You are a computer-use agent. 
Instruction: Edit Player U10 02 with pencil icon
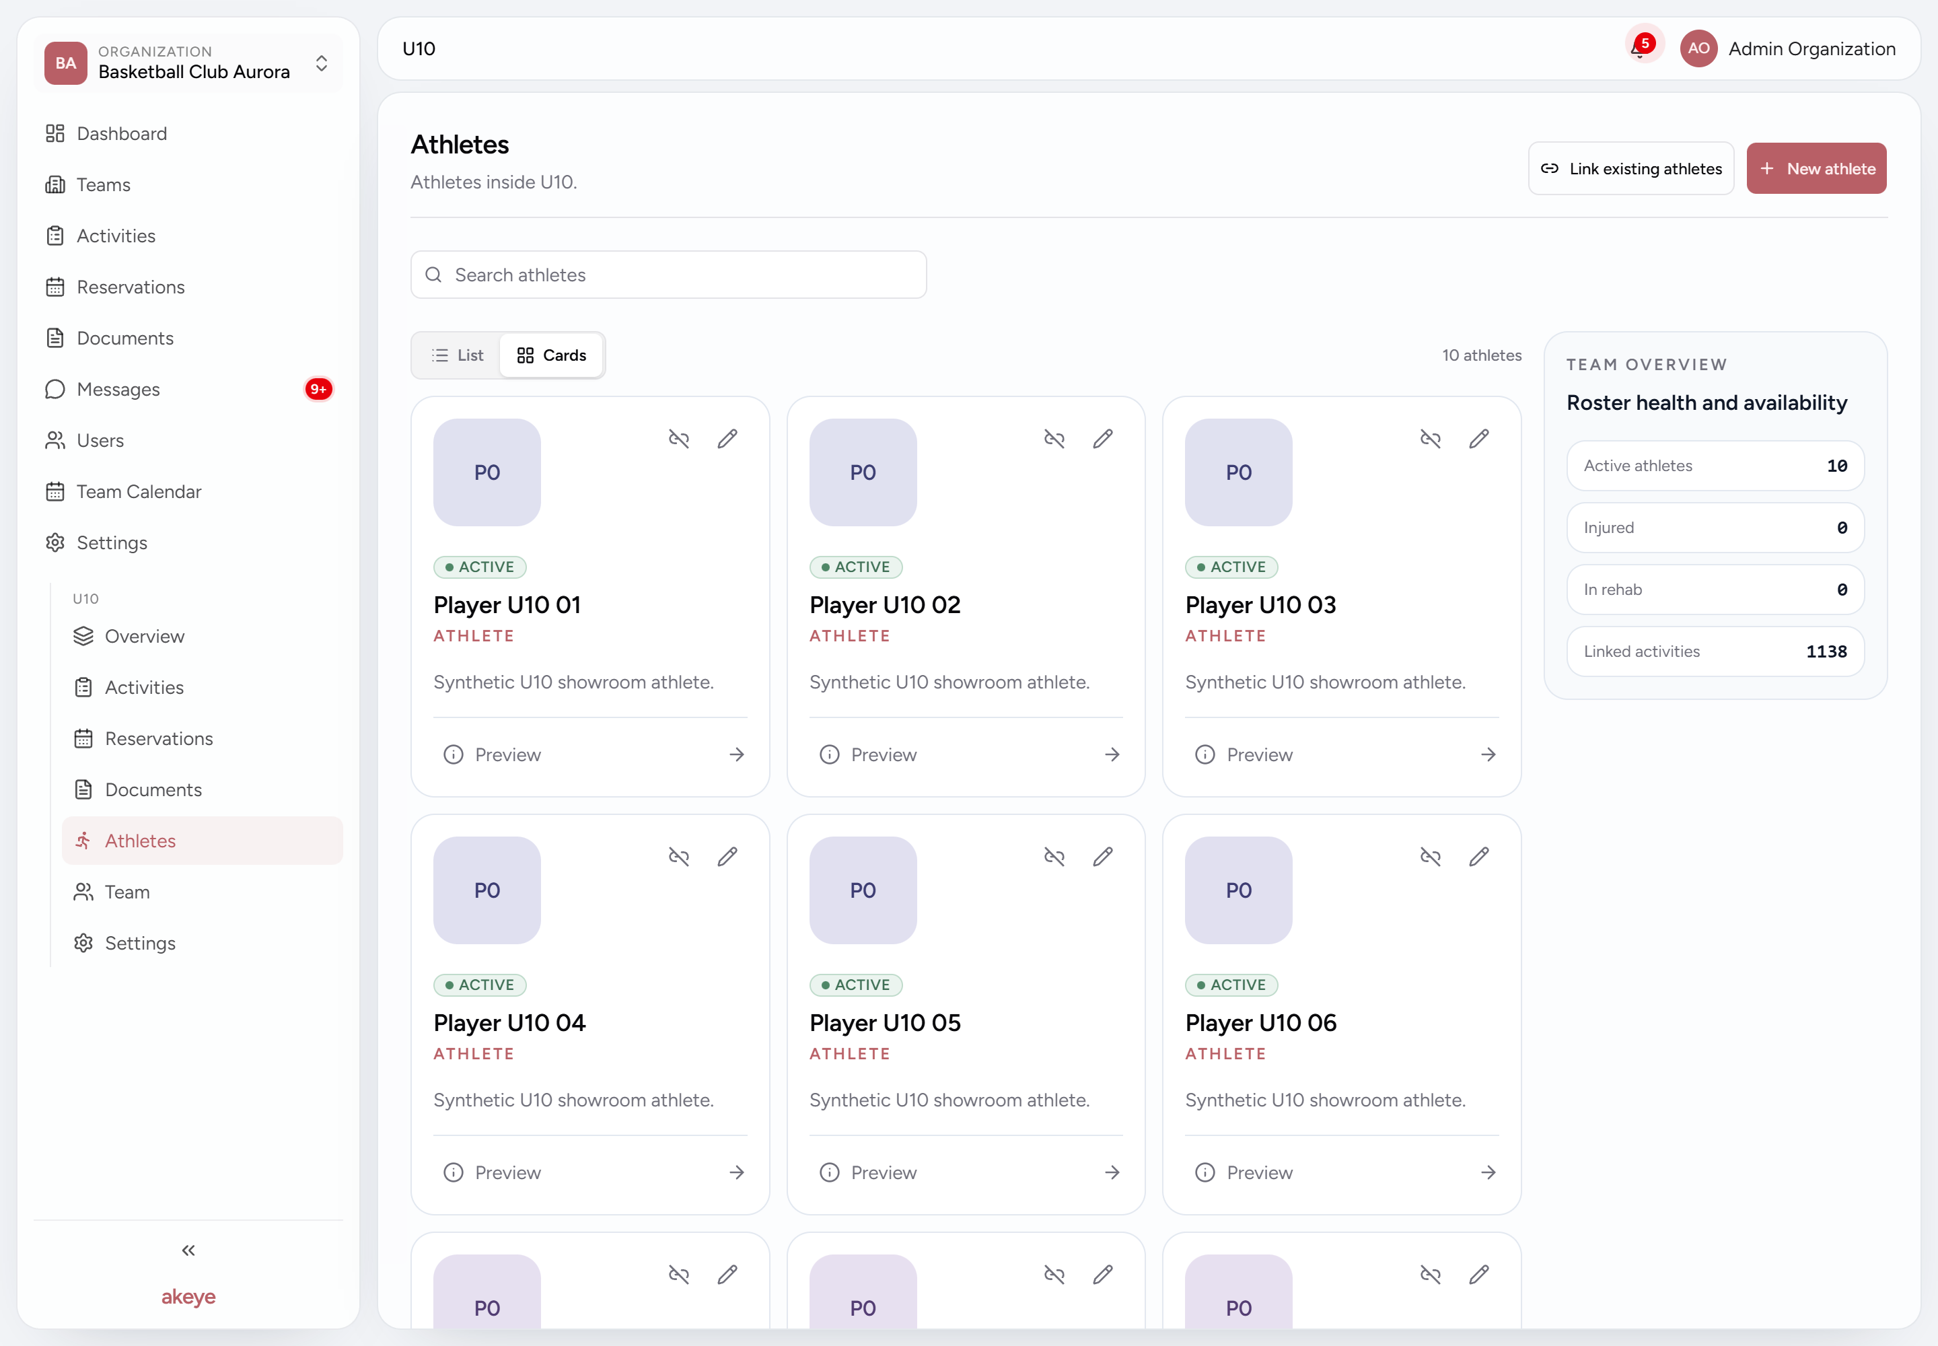pyautogui.click(x=1103, y=439)
